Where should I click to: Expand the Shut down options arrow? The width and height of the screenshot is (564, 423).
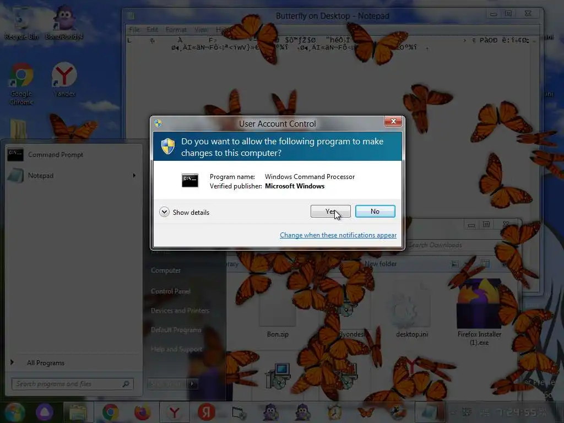point(192,384)
